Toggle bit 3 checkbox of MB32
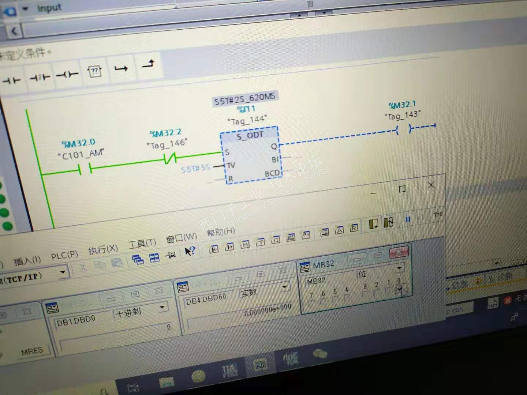The image size is (527, 395). click(365, 295)
